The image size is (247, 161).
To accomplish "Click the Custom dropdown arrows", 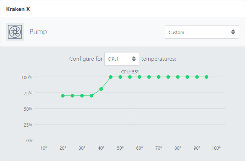I will coord(233,32).
